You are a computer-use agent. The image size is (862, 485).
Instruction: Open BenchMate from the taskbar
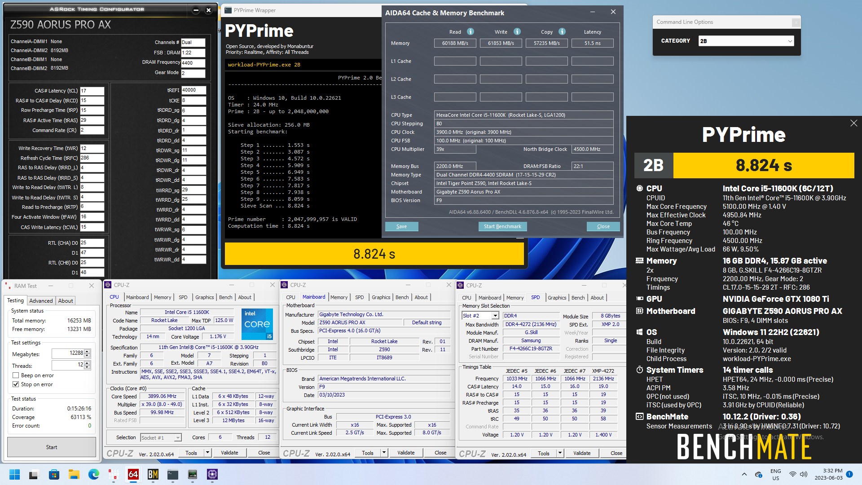(x=153, y=474)
